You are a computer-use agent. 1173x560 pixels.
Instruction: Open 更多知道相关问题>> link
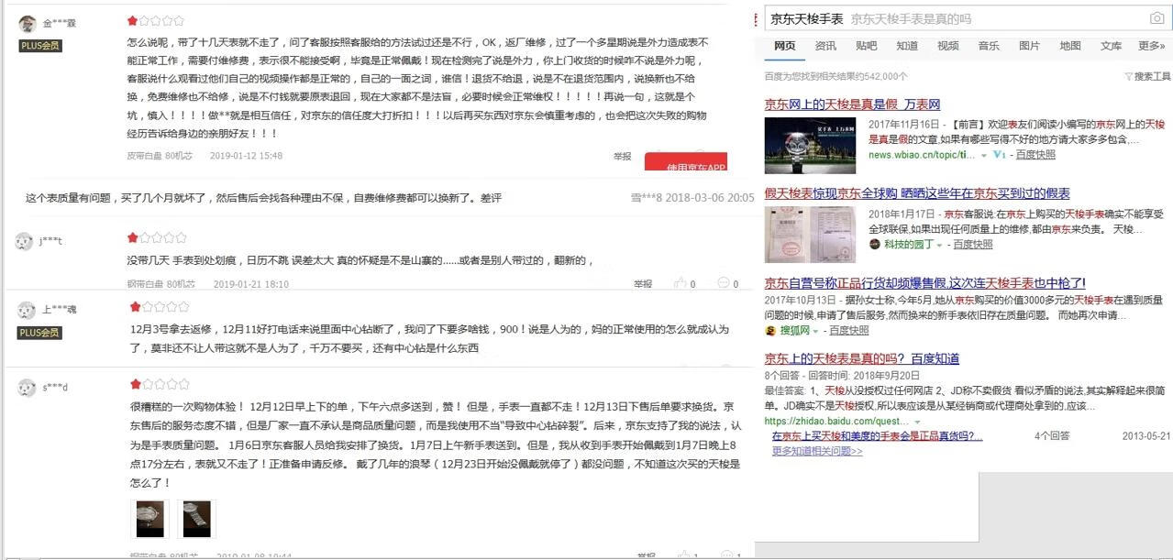click(x=817, y=451)
